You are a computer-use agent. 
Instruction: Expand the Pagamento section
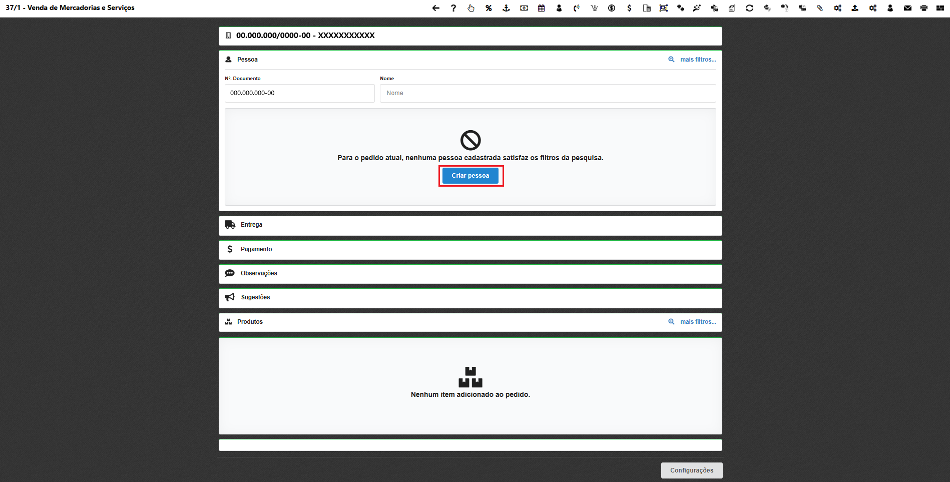pyautogui.click(x=469, y=250)
